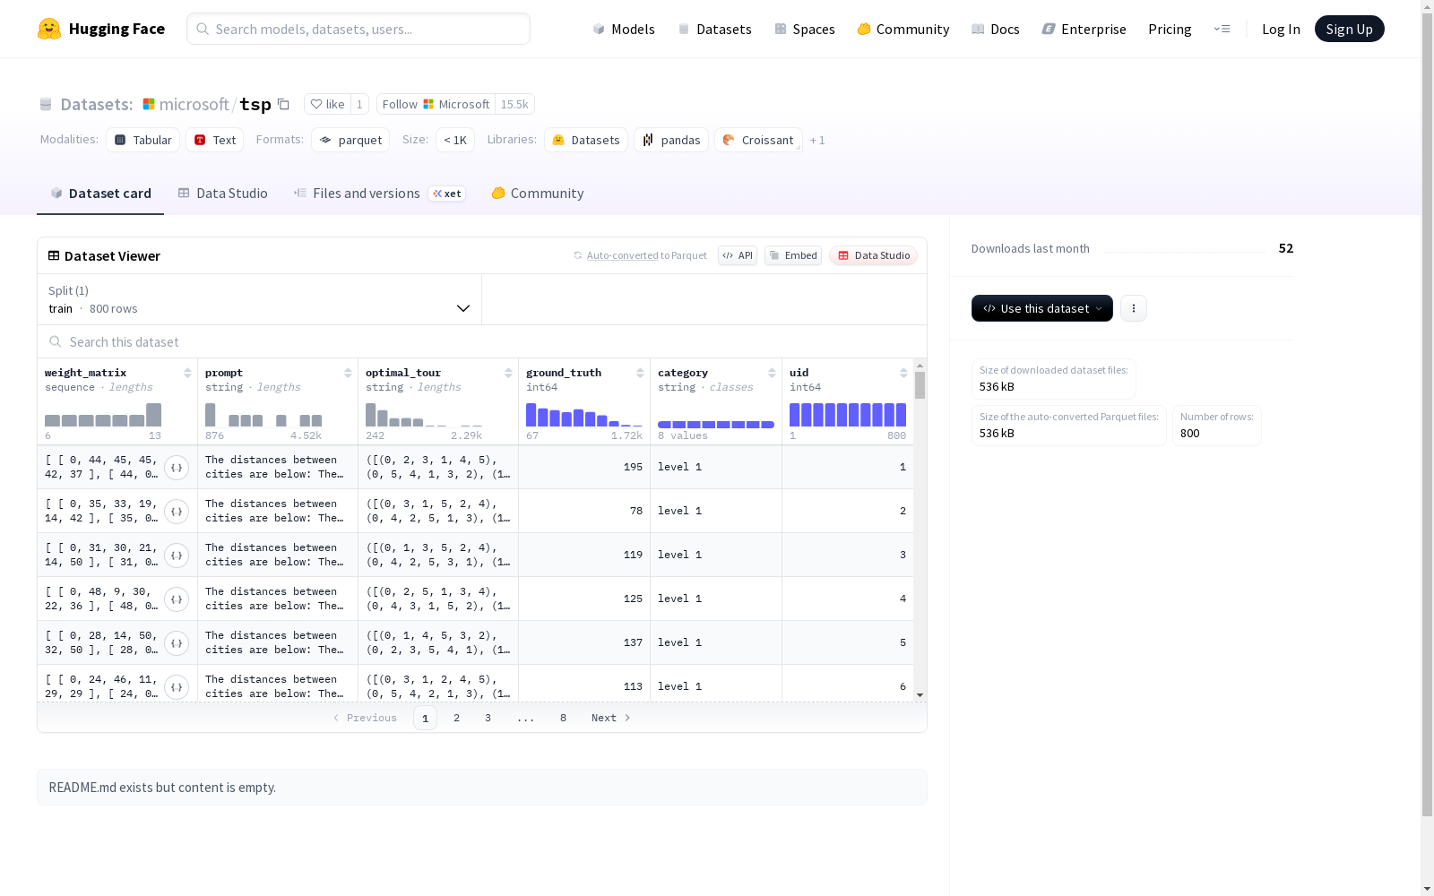Select the ground_truth cell 195

coord(584,468)
